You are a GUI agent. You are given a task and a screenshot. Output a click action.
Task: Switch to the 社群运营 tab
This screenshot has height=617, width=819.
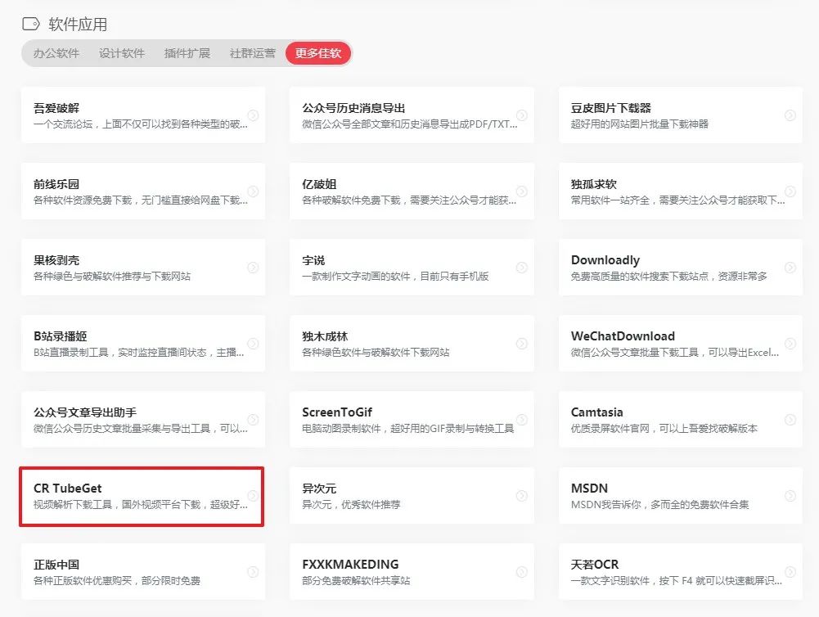[253, 53]
